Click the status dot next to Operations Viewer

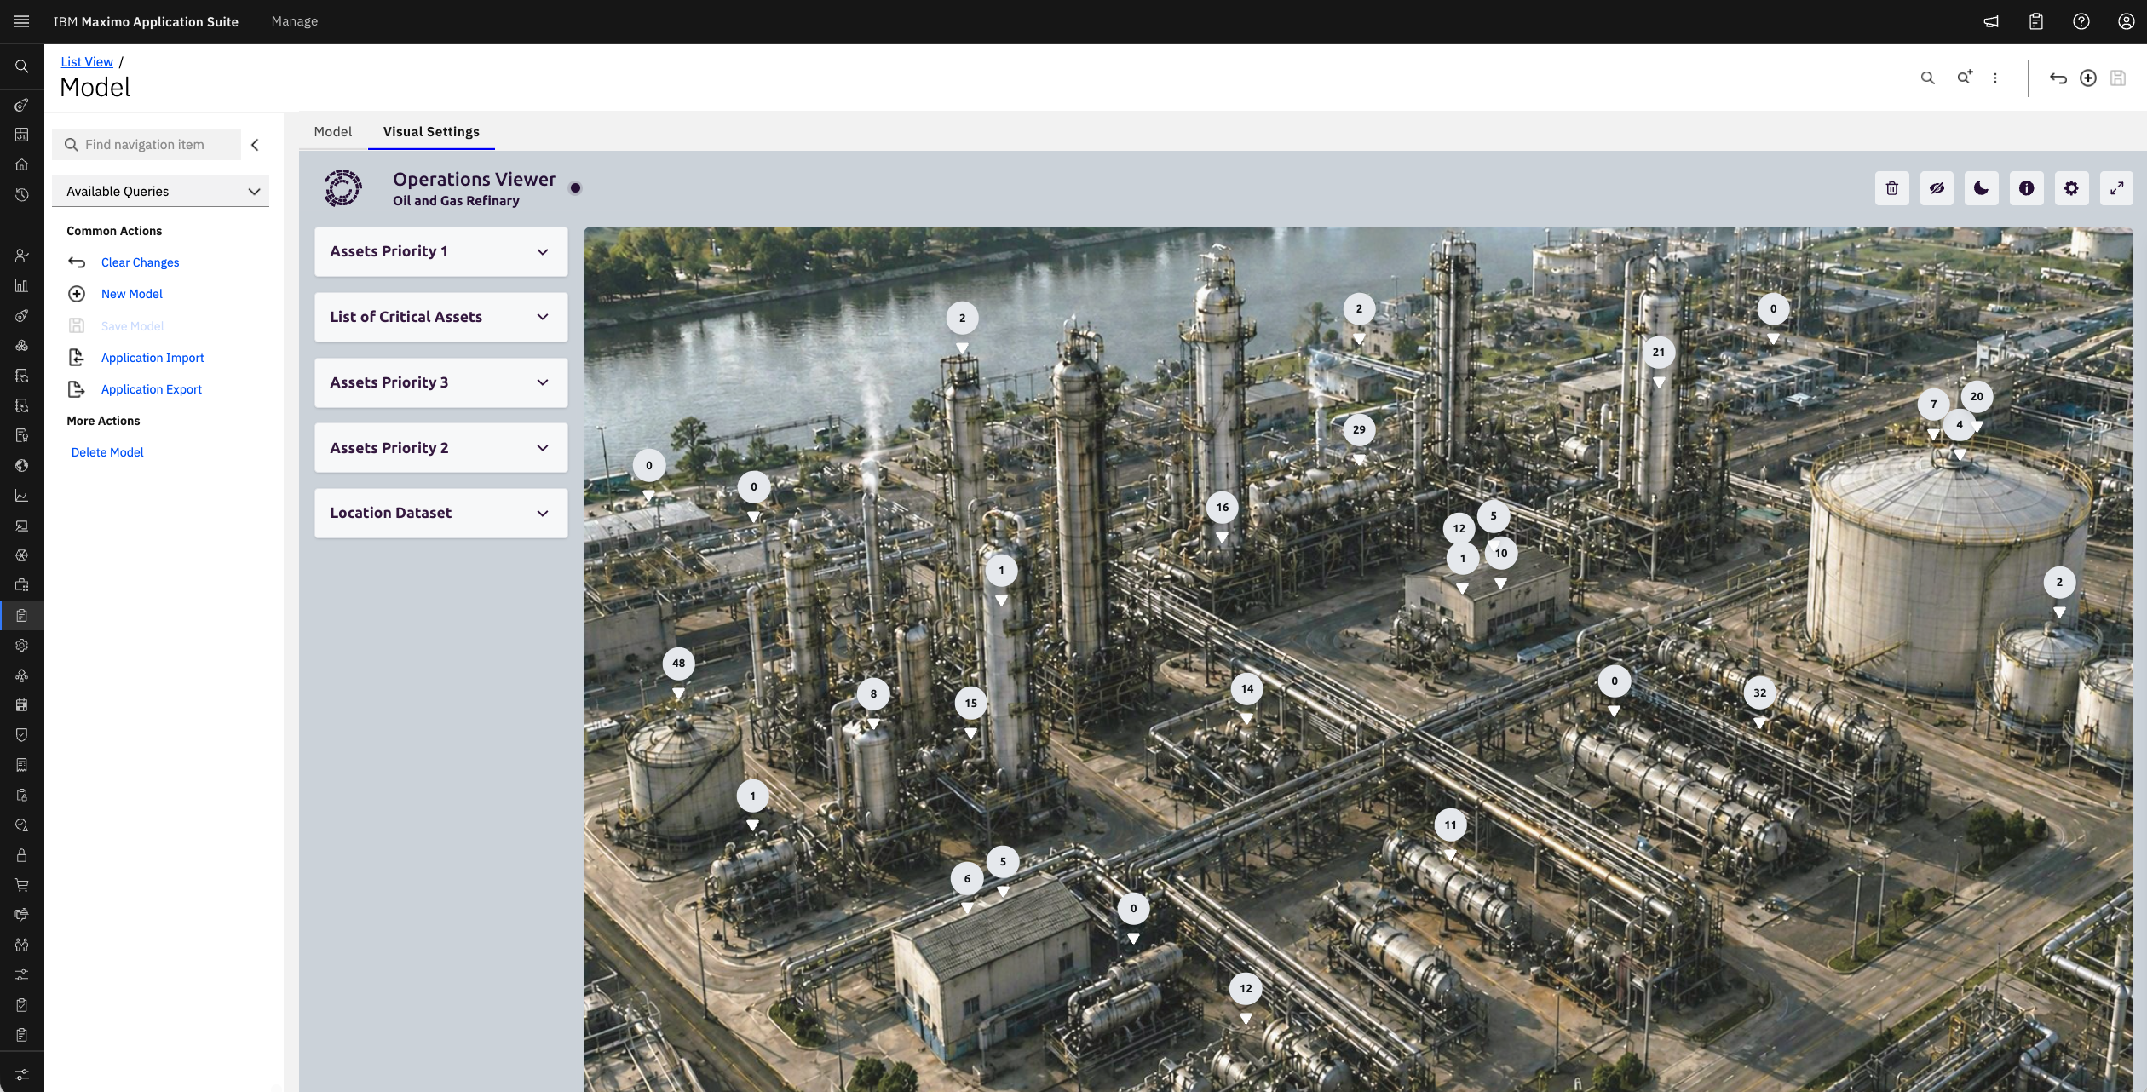pos(575,187)
